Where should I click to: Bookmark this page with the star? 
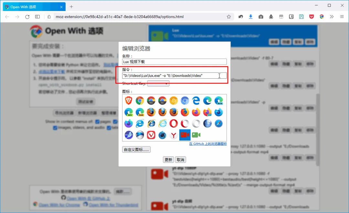(x=228, y=17)
